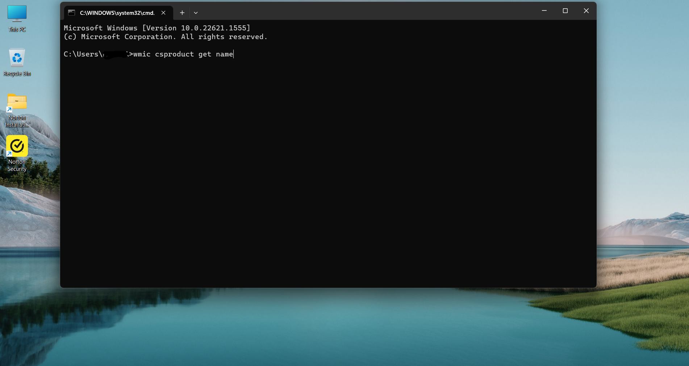Select the This PC desktop icon

[x=17, y=14]
